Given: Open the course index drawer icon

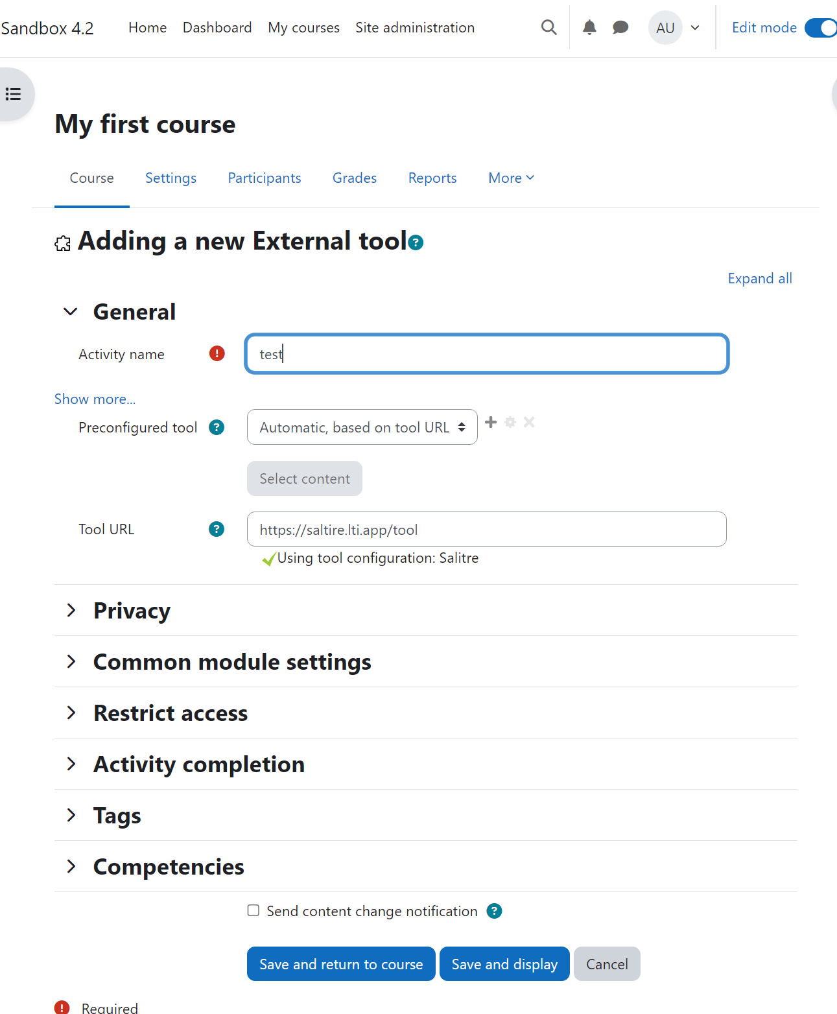Looking at the screenshot, I should click(14, 94).
